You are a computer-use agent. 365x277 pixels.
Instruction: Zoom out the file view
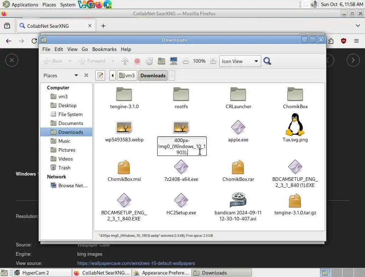click(185, 61)
